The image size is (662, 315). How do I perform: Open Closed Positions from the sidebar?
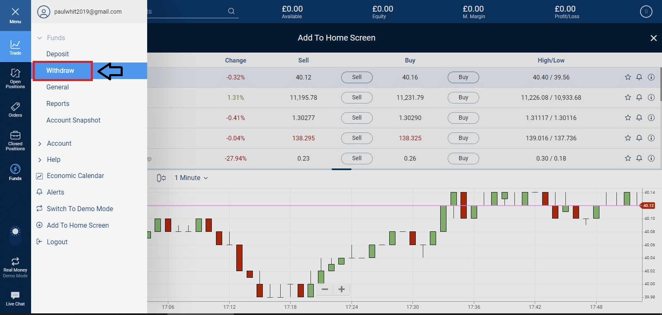pyautogui.click(x=15, y=141)
